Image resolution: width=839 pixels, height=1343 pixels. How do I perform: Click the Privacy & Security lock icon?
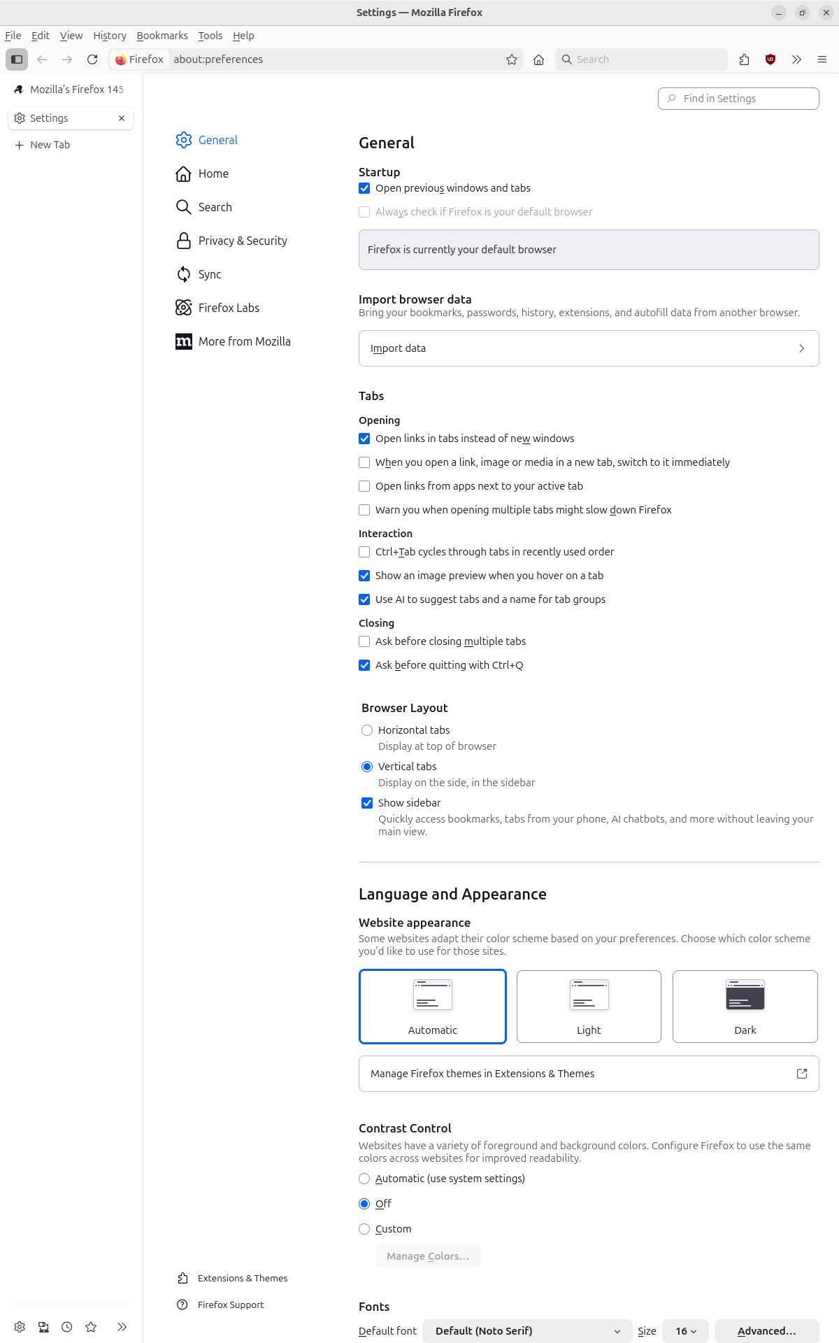[x=183, y=241]
